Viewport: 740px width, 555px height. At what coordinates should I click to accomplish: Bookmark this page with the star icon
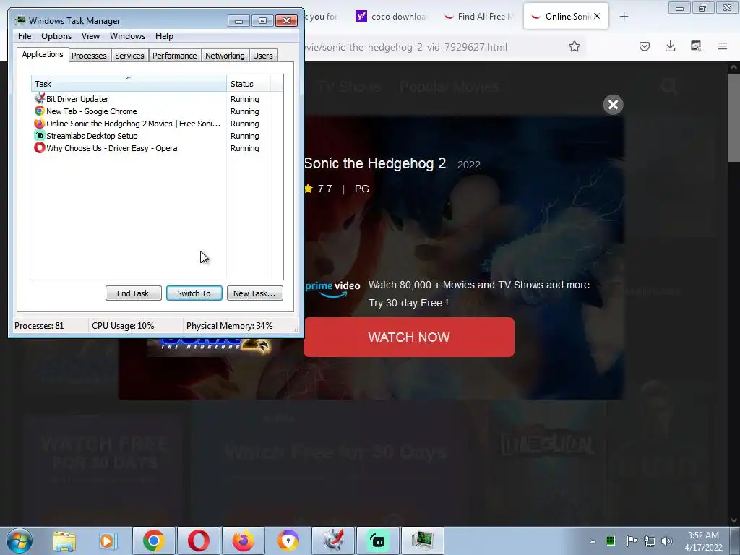[x=575, y=46]
